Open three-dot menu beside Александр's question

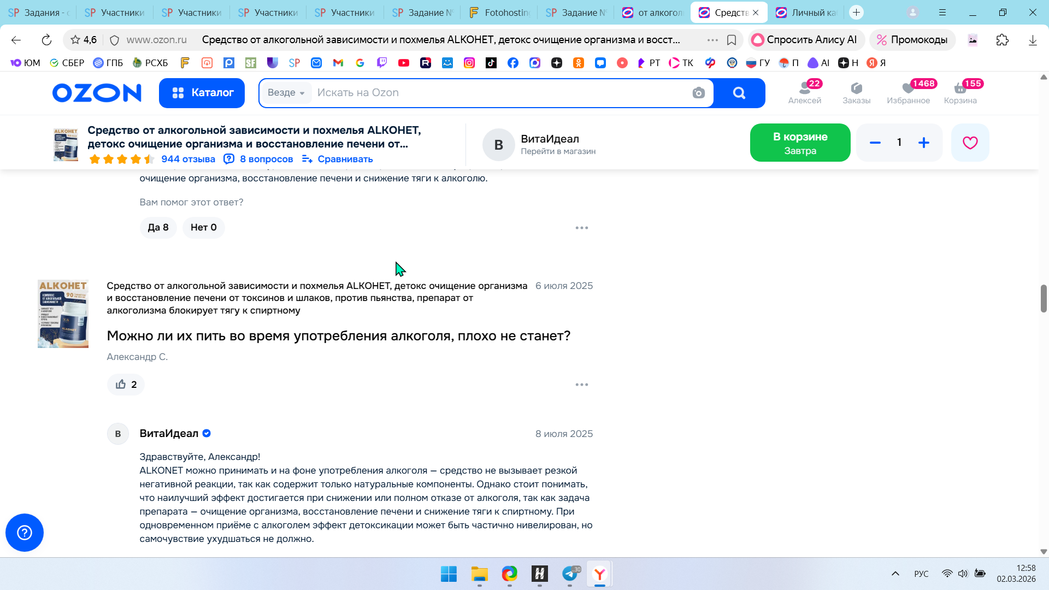point(581,385)
